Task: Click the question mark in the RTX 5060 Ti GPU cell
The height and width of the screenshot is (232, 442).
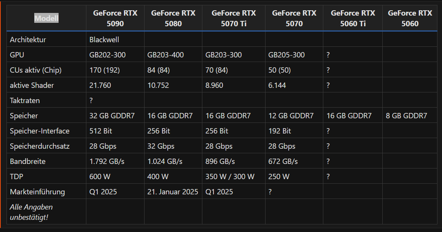Action: 328,55
